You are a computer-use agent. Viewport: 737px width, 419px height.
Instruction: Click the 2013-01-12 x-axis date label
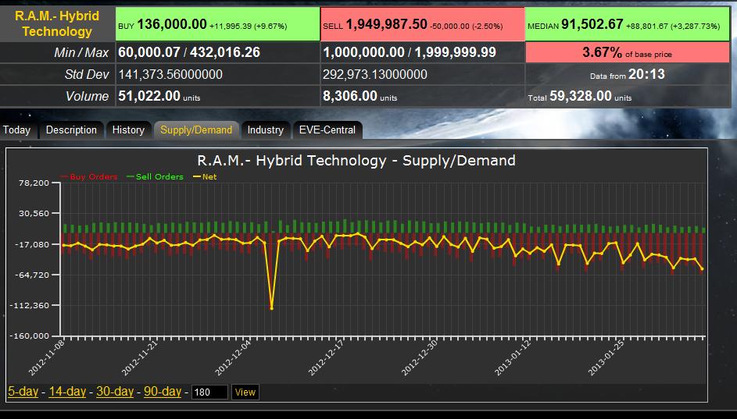tap(513, 357)
